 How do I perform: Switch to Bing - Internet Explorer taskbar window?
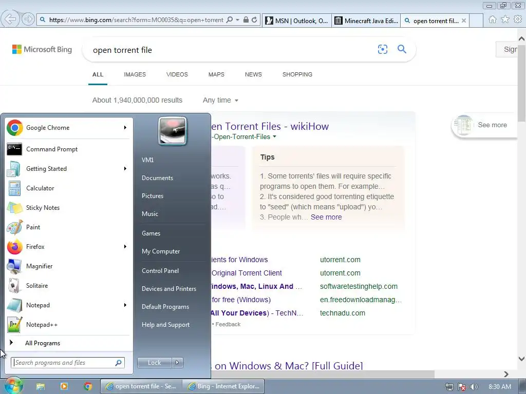click(224, 386)
